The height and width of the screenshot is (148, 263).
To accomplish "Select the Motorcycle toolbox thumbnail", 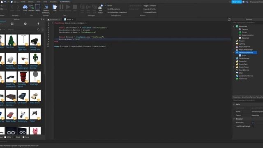I will click(x=23, y=114).
